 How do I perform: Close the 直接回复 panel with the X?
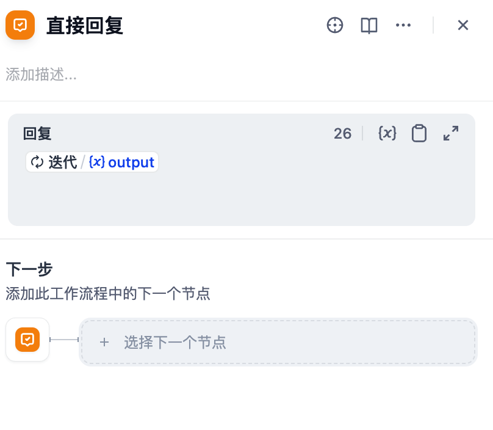click(463, 25)
